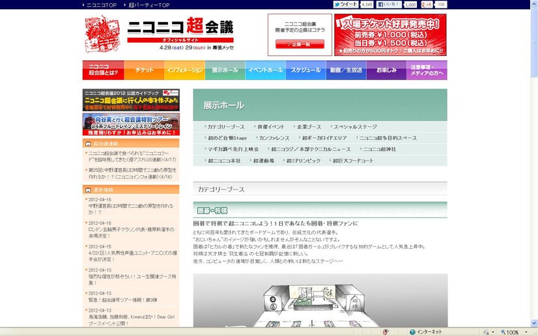Select the 注意事項・メディアの方へ nav tab

point(427,70)
